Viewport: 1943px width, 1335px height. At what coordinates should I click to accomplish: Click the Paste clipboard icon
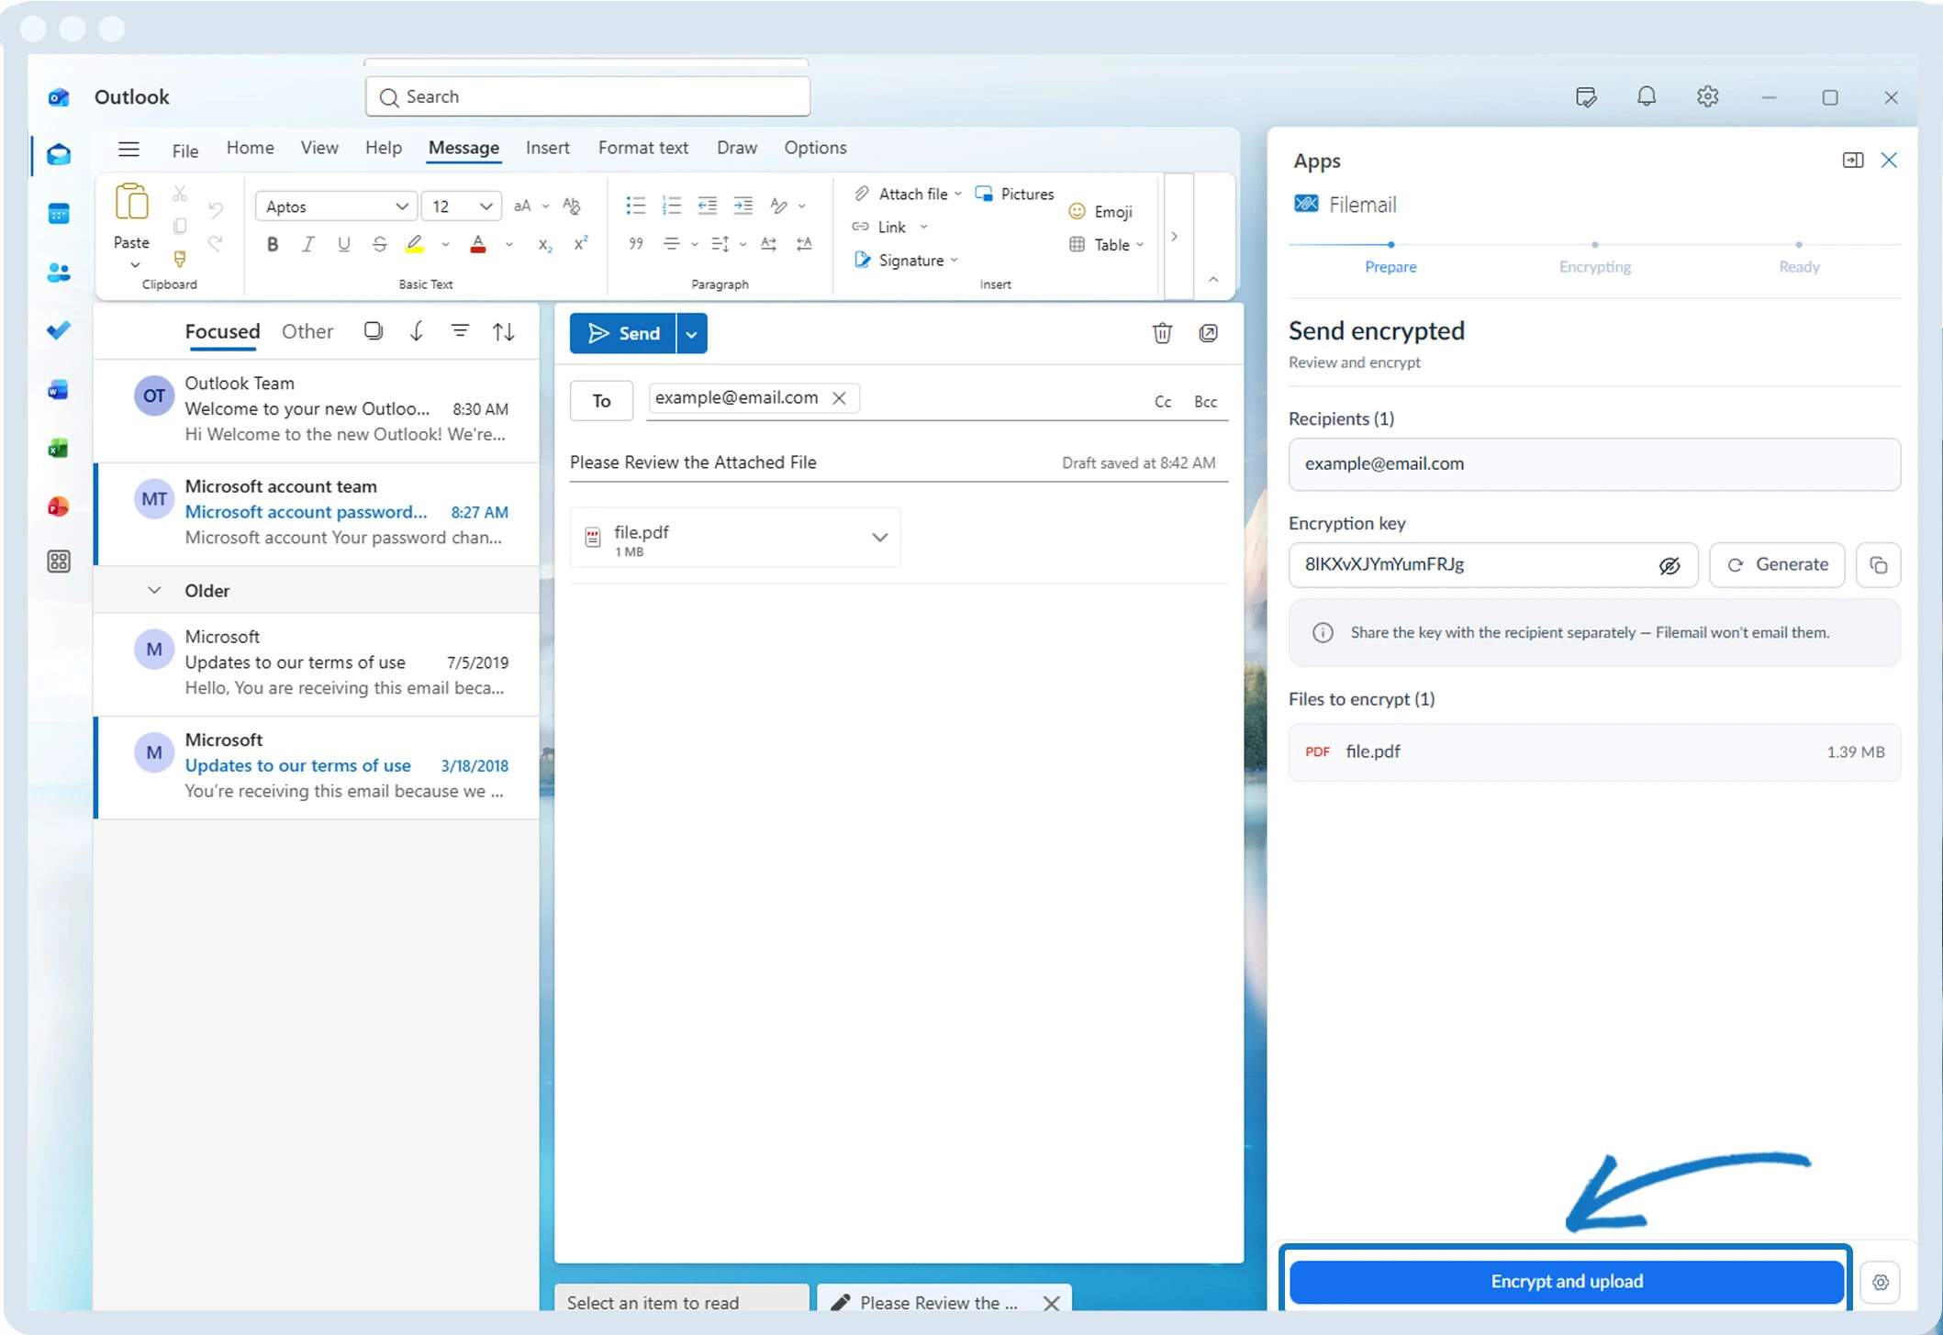131,202
